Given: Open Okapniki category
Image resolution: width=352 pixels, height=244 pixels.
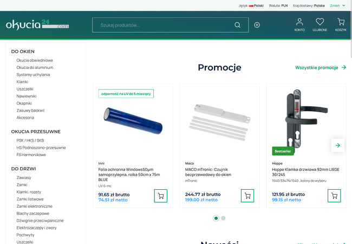Looking at the screenshot, I should tap(24, 104).
